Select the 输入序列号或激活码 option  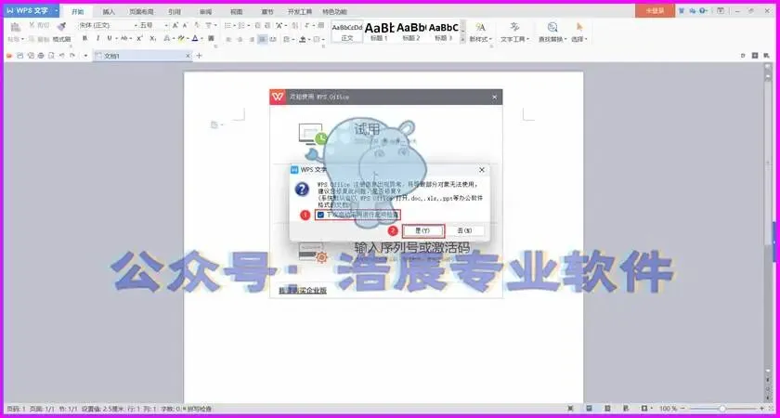click(x=412, y=248)
